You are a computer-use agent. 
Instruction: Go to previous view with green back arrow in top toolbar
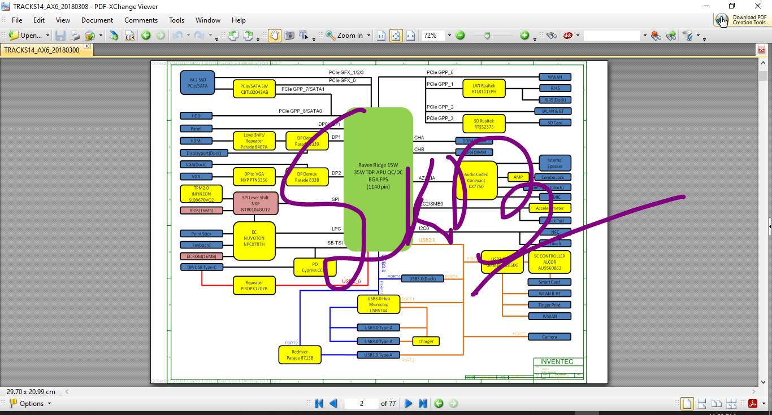point(146,36)
